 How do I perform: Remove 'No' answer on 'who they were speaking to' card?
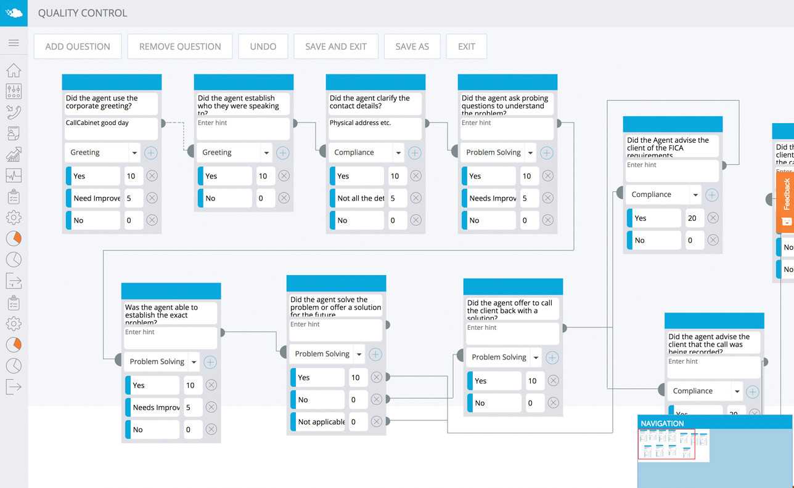coord(284,198)
